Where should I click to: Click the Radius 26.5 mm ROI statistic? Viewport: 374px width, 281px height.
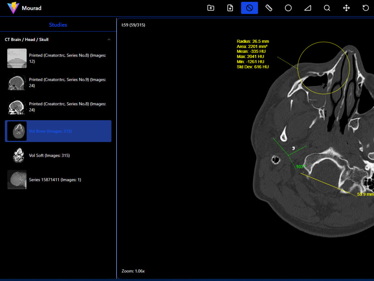(x=253, y=41)
